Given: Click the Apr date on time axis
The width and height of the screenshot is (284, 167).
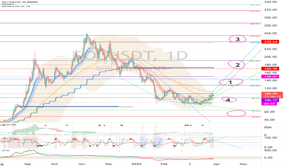Looking at the screenshot, I should coord(217,164).
